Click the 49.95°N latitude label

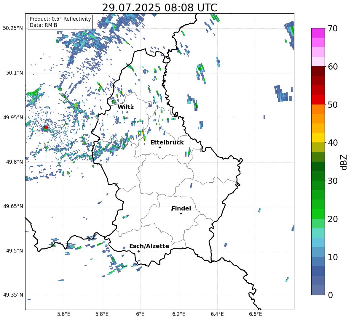pyautogui.click(x=13, y=118)
